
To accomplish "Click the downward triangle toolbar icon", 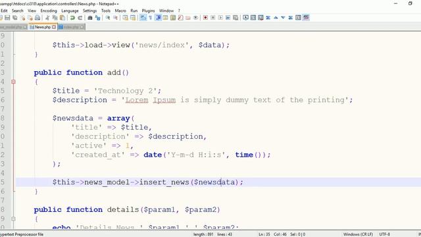I will (283, 18).
